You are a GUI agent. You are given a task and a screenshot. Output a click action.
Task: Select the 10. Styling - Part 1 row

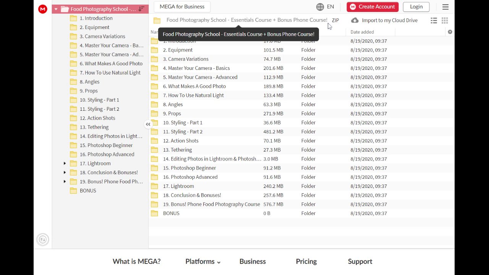tap(301, 123)
